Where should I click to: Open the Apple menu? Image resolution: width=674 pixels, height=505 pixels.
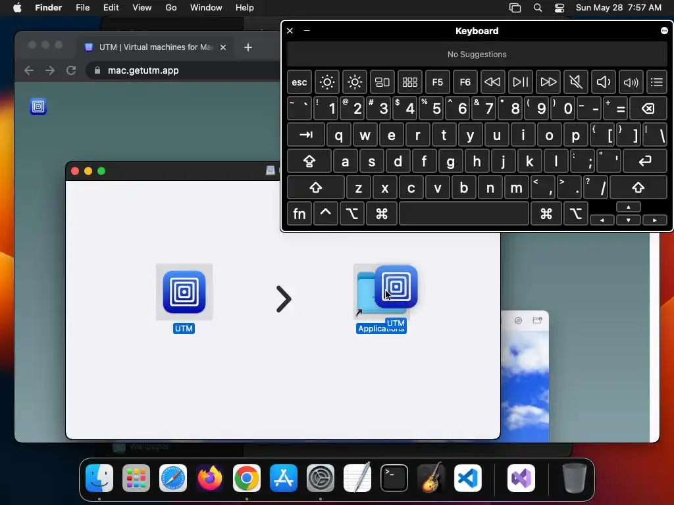click(17, 8)
